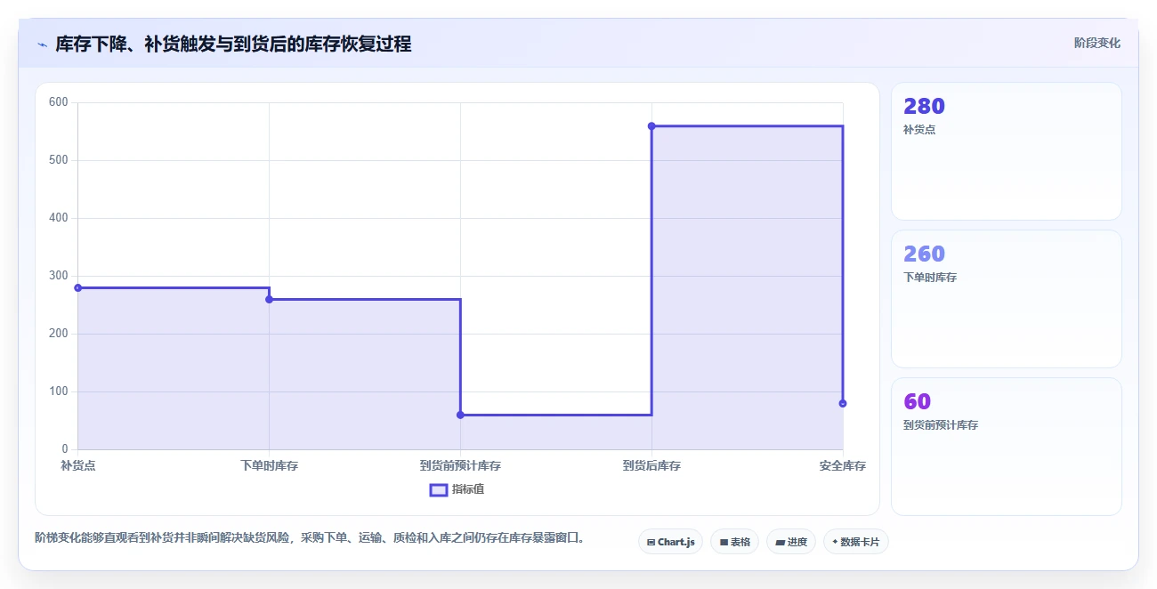
Task: Click the 下单时库存 x-axis label
Action: (269, 465)
